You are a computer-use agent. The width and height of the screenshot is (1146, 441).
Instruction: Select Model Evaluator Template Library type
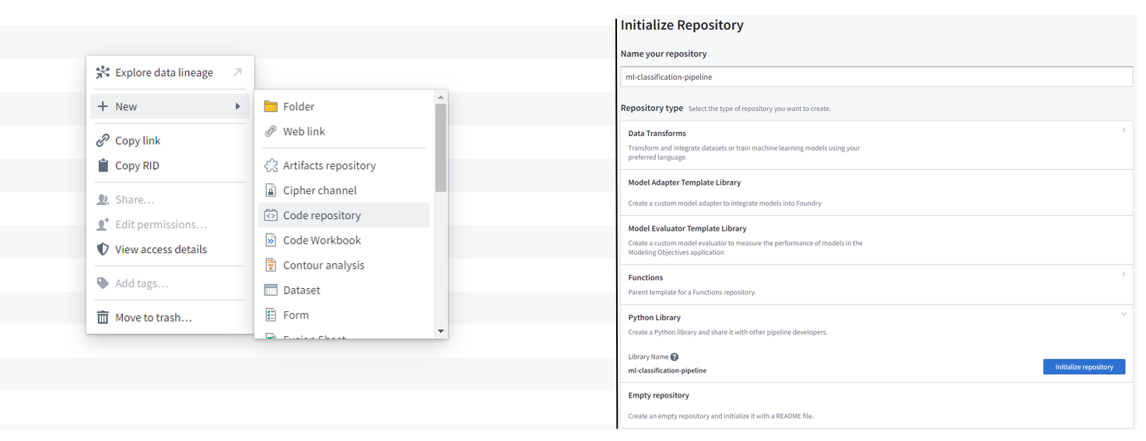[x=877, y=240]
